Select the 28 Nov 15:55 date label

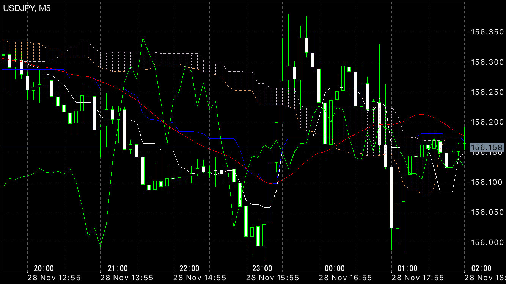[x=272, y=278]
